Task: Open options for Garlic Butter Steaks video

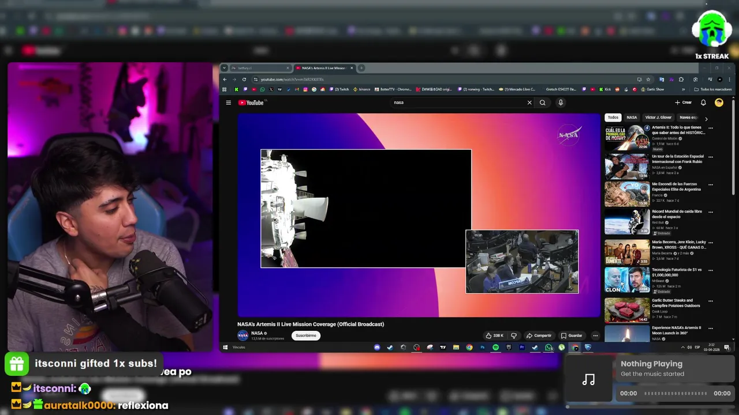Action: 711,301
